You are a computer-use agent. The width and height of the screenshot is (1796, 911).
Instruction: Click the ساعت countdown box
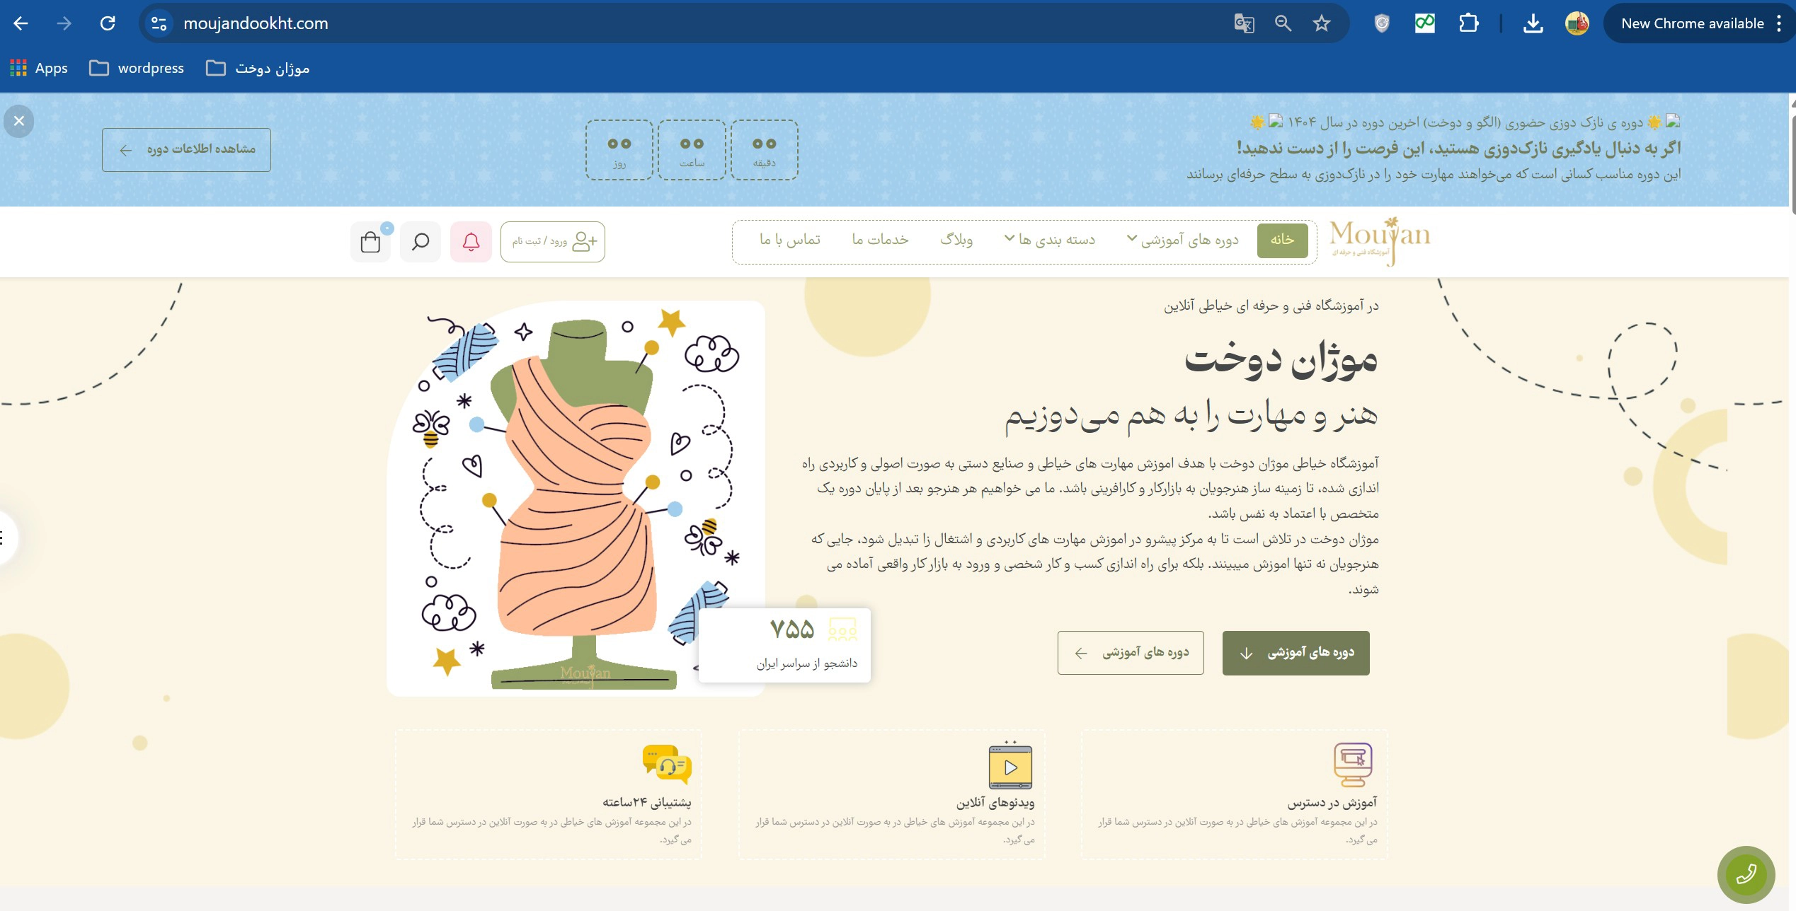pos(692,150)
